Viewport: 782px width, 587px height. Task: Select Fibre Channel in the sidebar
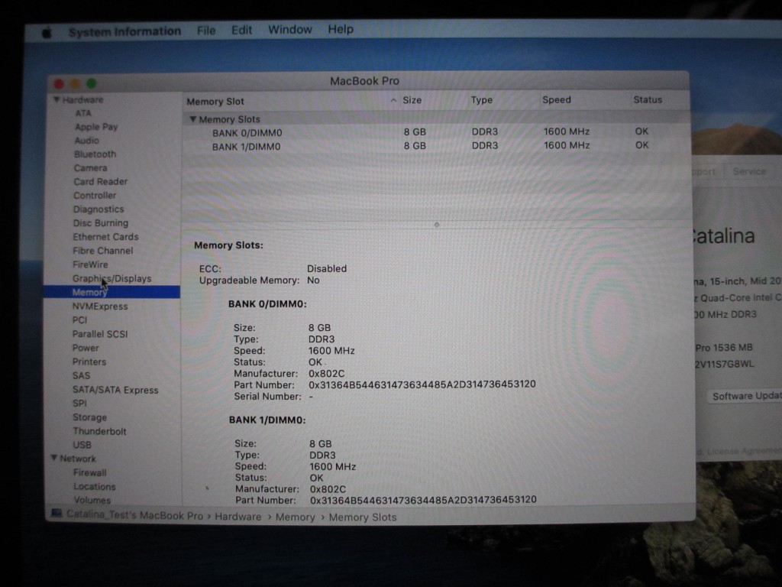click(103, 251)
